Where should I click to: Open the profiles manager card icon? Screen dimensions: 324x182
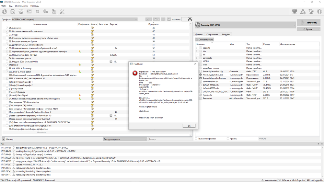click(29, 12)
